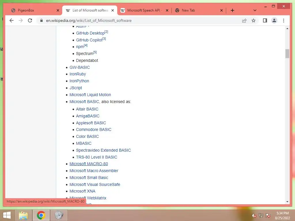Open Microsoft Visual SourceSafe link
This screenshot has width=295, height=221.
click(95, 184)
